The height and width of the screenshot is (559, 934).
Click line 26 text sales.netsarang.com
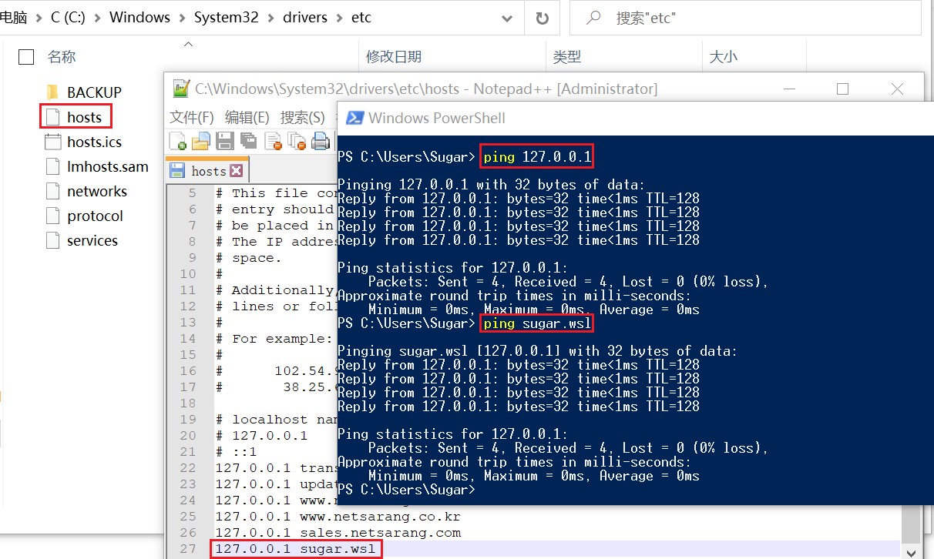(380, 533)
